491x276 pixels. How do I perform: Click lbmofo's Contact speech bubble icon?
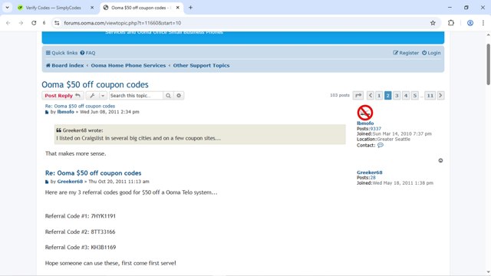coord(381,145)
